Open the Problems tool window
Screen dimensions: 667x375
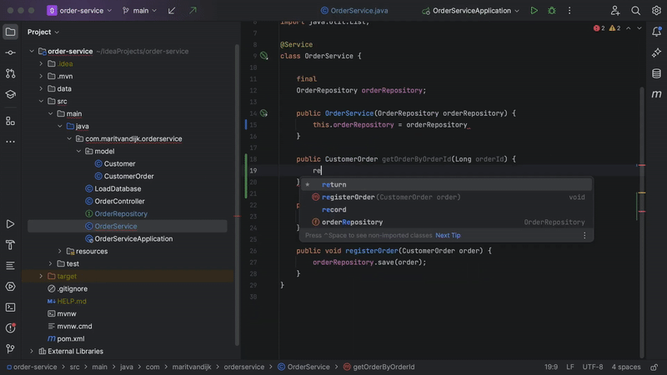click(x=10, y=328)
